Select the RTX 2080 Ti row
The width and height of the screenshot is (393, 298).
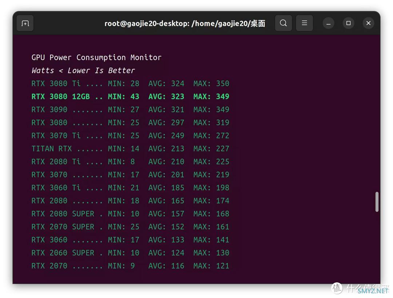[130, 162]
